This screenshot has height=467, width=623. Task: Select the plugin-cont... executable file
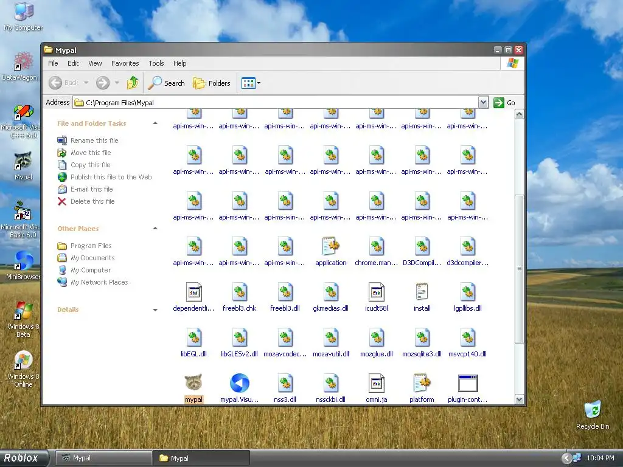(468, 388)
